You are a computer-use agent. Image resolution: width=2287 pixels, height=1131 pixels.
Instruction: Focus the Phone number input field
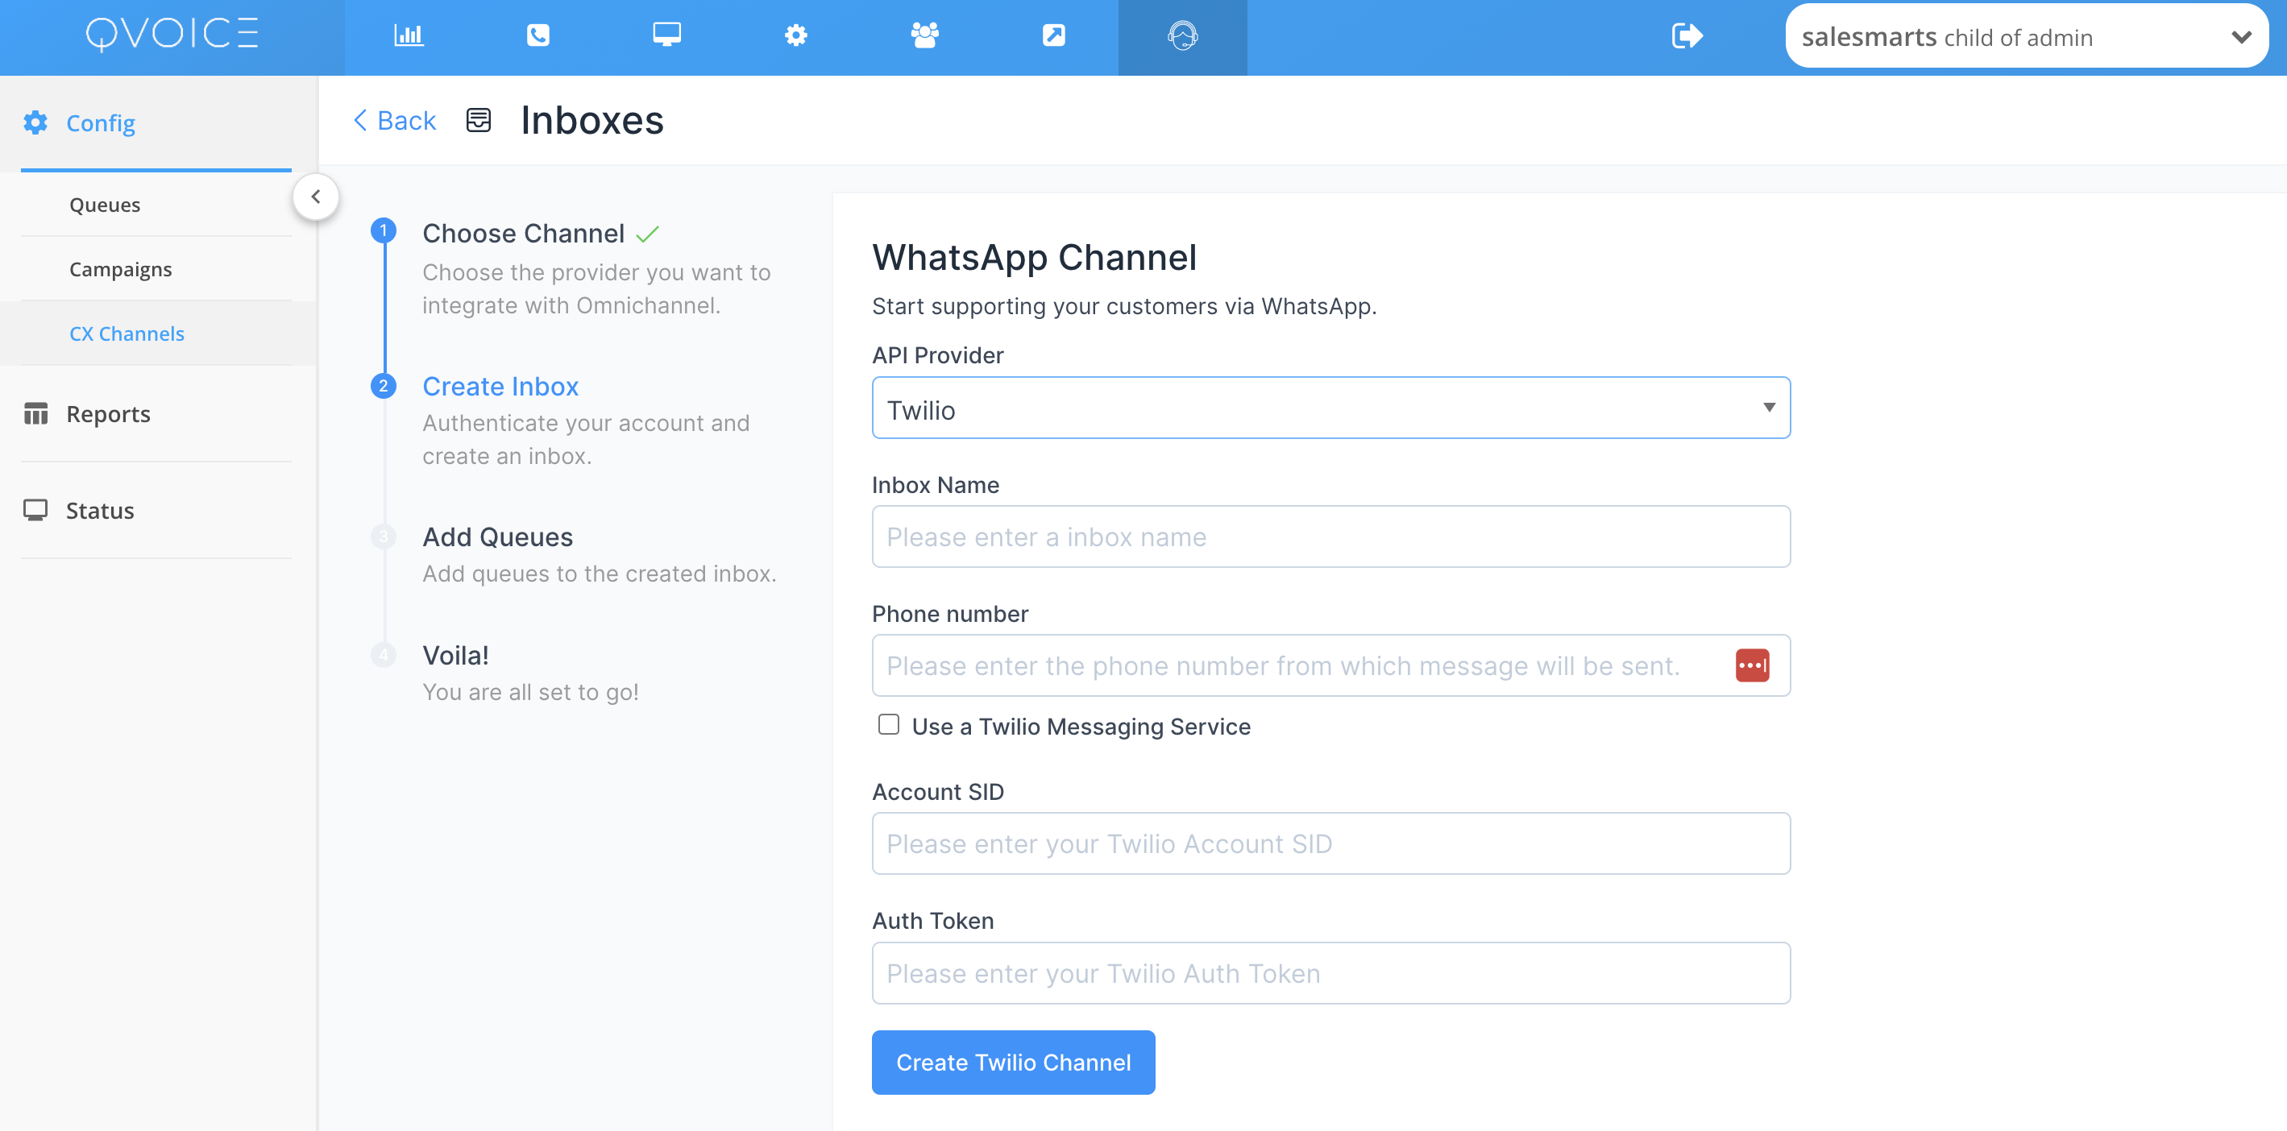[x=1330, y=666]
